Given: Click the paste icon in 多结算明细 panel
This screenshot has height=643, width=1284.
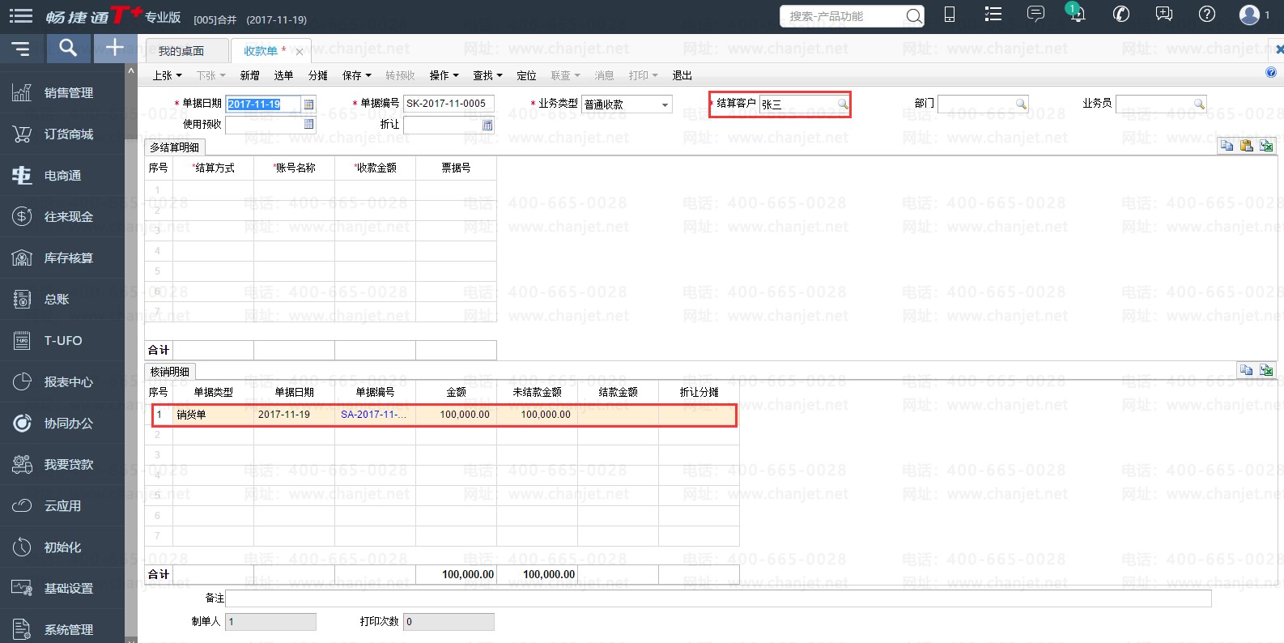Looking at the screenshot, I should (x=1246, y=146).
